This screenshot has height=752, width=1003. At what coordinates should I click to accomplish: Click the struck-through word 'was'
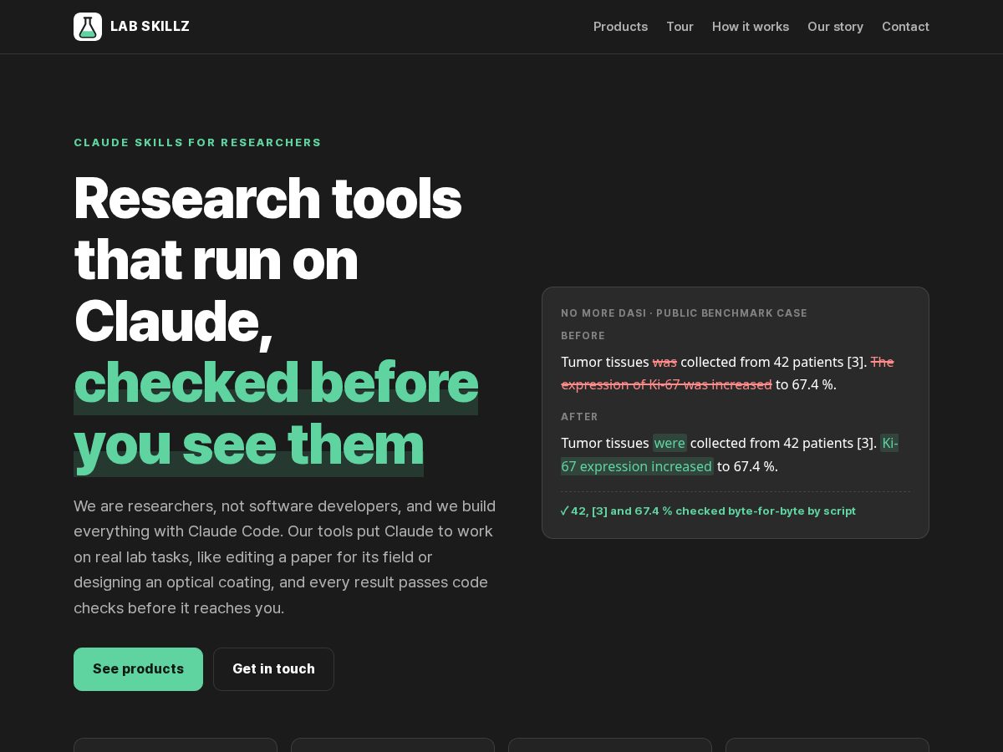coord(664,362)
